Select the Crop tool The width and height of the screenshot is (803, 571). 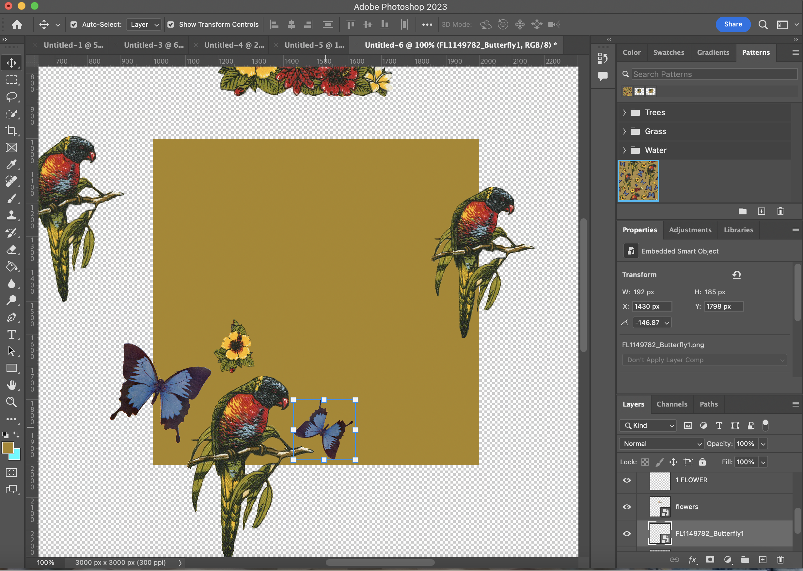pyautogui.click(x=11, y=131)
